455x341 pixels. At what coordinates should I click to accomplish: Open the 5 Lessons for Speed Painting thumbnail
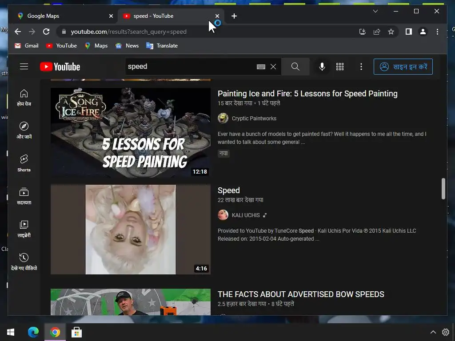131,132
